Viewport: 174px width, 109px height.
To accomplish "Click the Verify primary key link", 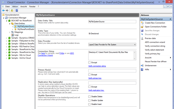I will click(95, 78).
